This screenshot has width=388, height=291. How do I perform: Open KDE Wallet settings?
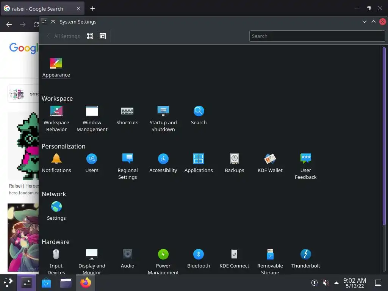click(x=270, y=163)
